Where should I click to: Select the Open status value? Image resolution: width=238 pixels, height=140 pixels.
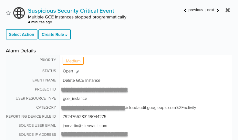(68, 71)
